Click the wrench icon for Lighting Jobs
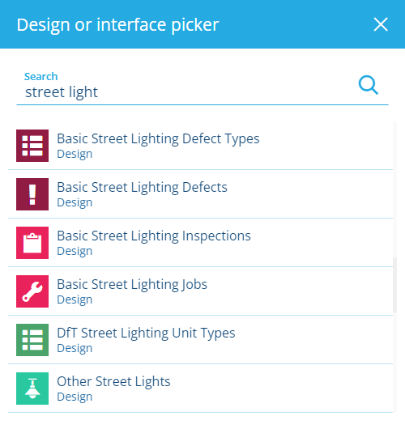 coord(32,291)
